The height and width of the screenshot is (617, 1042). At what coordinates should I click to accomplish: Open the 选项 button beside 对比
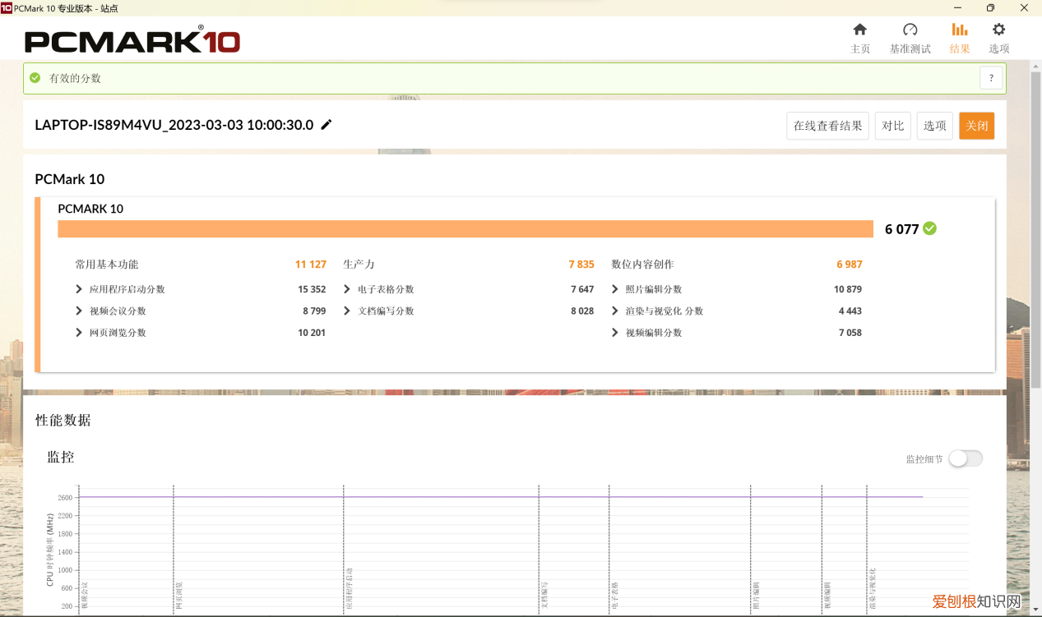934,126
